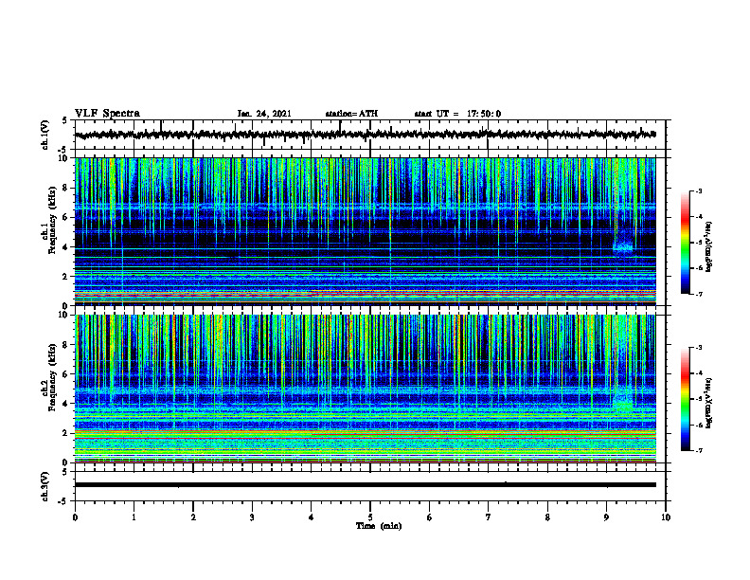The width and height of the screenshot is (750, 580).
Task: Click the log(PSD) label beside upper color bar
Action: [x=709, y=247]
